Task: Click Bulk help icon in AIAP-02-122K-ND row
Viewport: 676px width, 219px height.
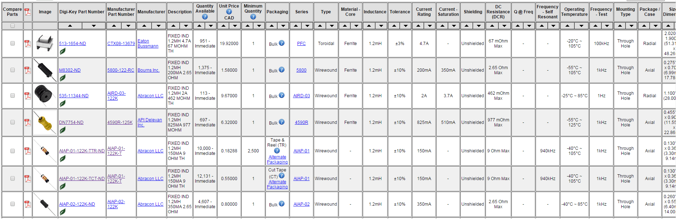Action: pos(282,204)
